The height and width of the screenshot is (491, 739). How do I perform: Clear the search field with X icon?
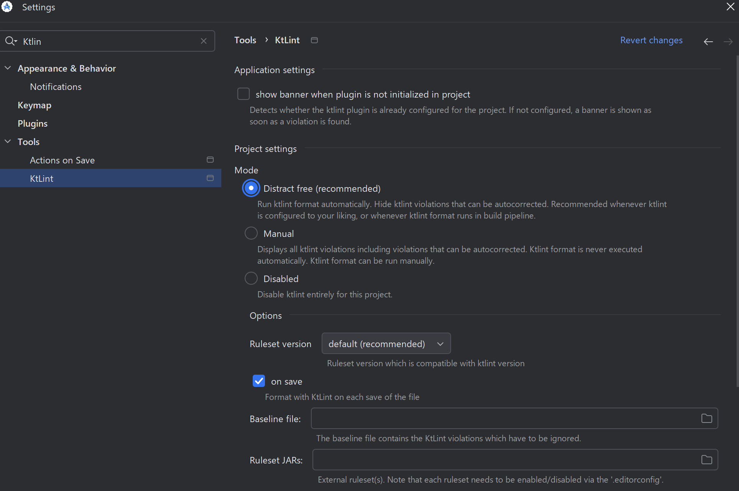(x=204, y=41)
